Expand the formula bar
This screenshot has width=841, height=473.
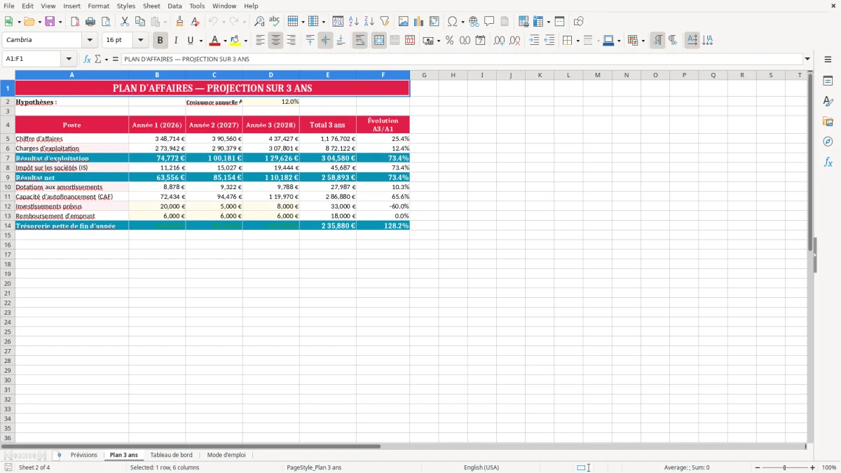pos(807,59)
